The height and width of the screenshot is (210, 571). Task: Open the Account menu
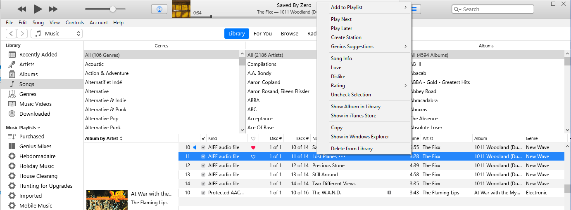tap(99, 23)
